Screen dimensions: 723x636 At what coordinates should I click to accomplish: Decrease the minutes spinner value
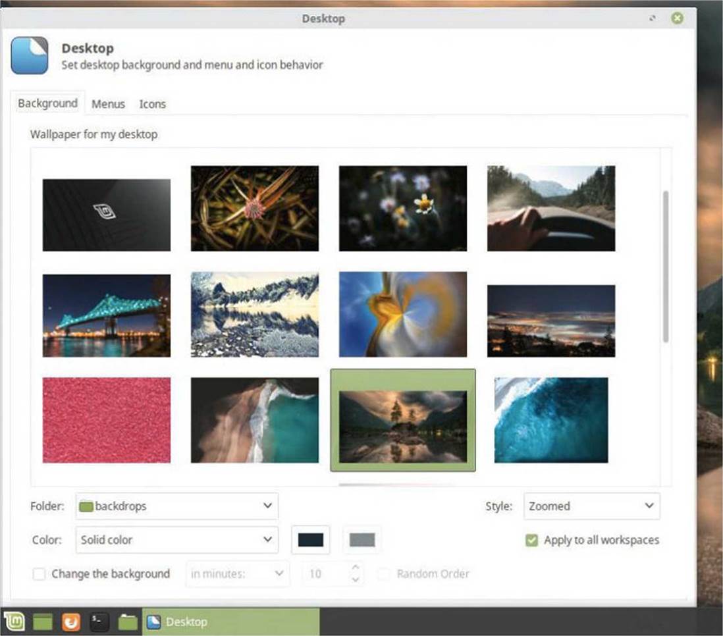(x=355, y=580)
